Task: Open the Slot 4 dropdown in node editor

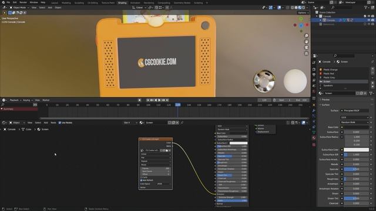Action: pos(130,122)
